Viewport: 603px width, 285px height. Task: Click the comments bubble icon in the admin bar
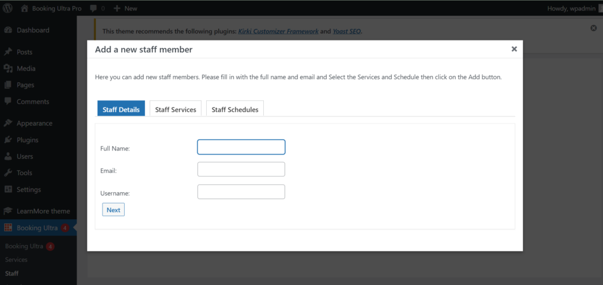point(93,8)
